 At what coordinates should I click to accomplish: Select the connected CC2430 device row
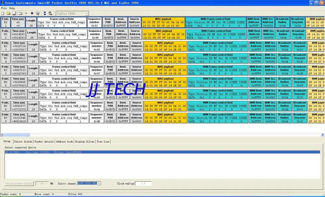tap(162, 152)
